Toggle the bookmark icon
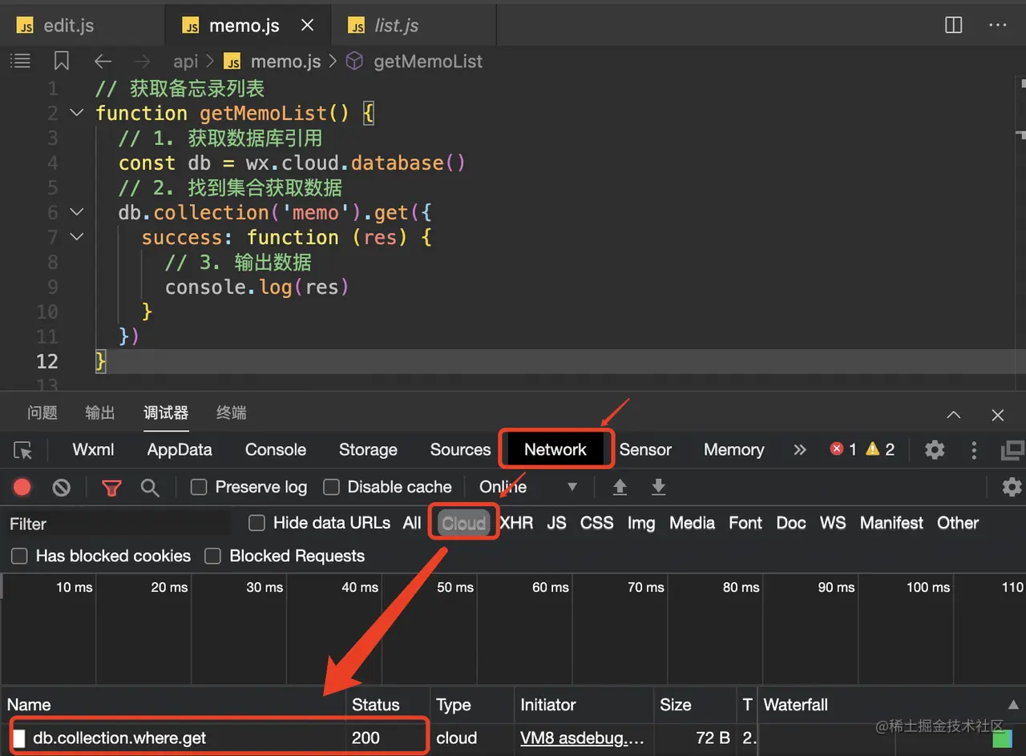Screen dimensions: 1026x756 61,61
